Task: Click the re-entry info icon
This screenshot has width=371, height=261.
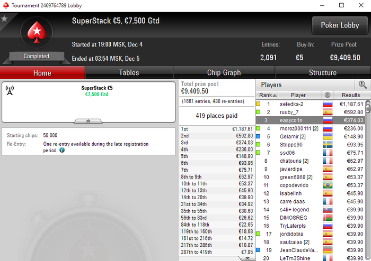Action: (x=62, y=150)
